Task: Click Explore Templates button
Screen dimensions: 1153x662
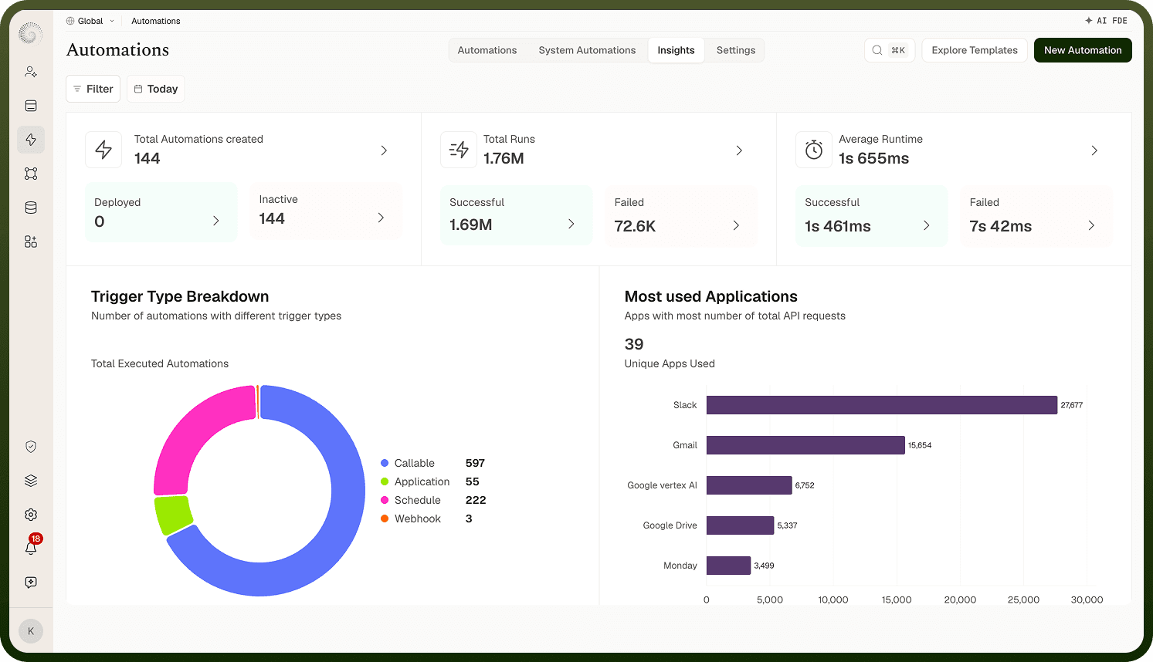Action: coord(975,50)
